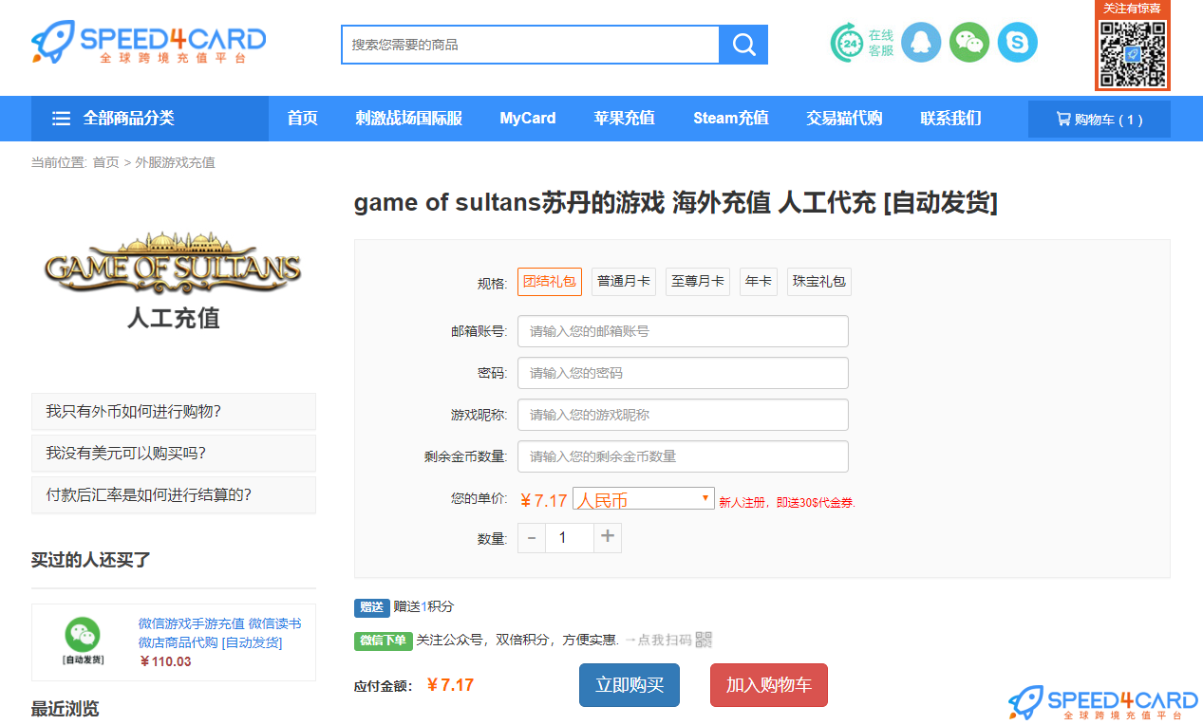The height and width of the screenshot is (725, 1203).
Task: Click the 全部商品分类 category label
Action: tap(129, 119)
